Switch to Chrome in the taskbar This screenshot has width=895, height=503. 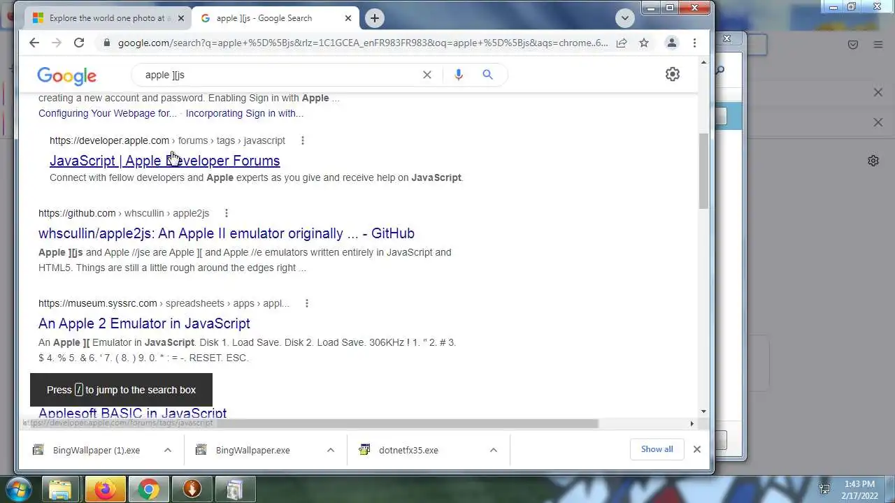point(148,490)
